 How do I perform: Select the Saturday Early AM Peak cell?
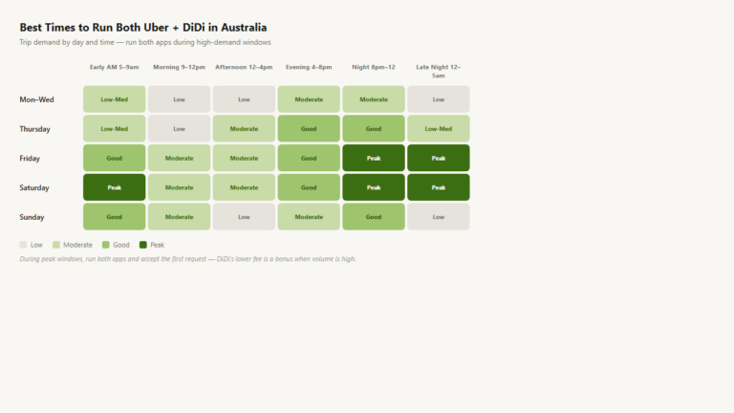coord(115,187)
